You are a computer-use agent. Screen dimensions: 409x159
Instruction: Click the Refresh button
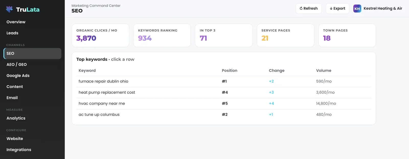coord(309,8)
